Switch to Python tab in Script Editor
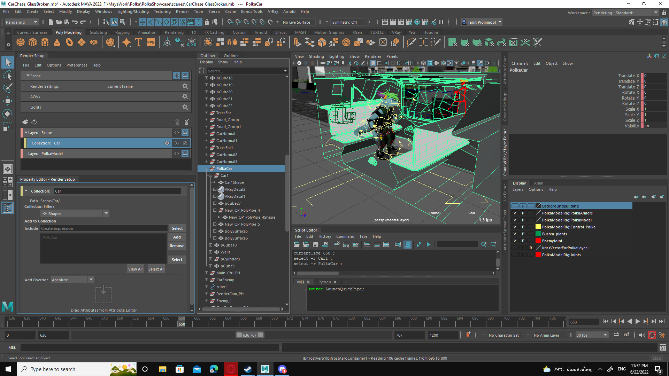The height and width of the screenshot is (376, 669). (324, 282)
